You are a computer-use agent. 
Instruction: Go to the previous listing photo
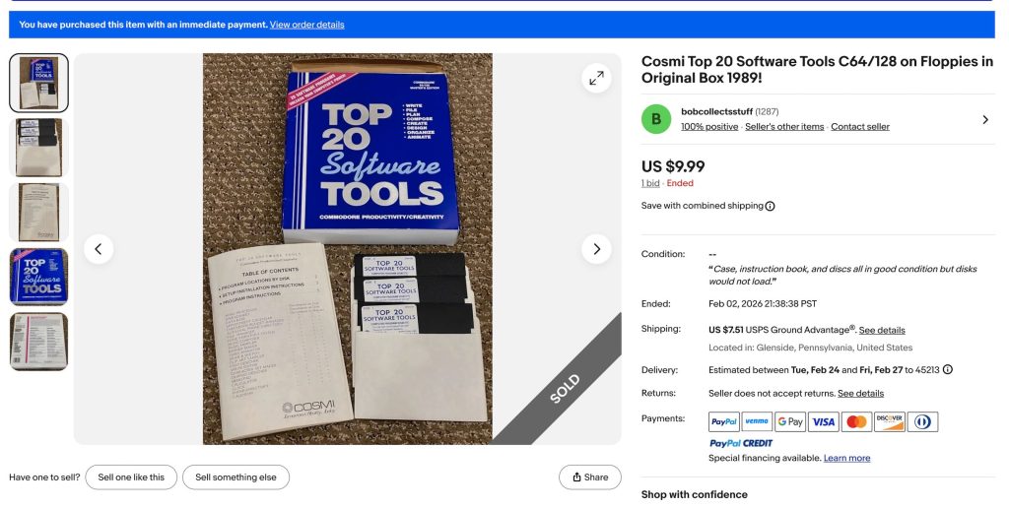tap(99, 249)
